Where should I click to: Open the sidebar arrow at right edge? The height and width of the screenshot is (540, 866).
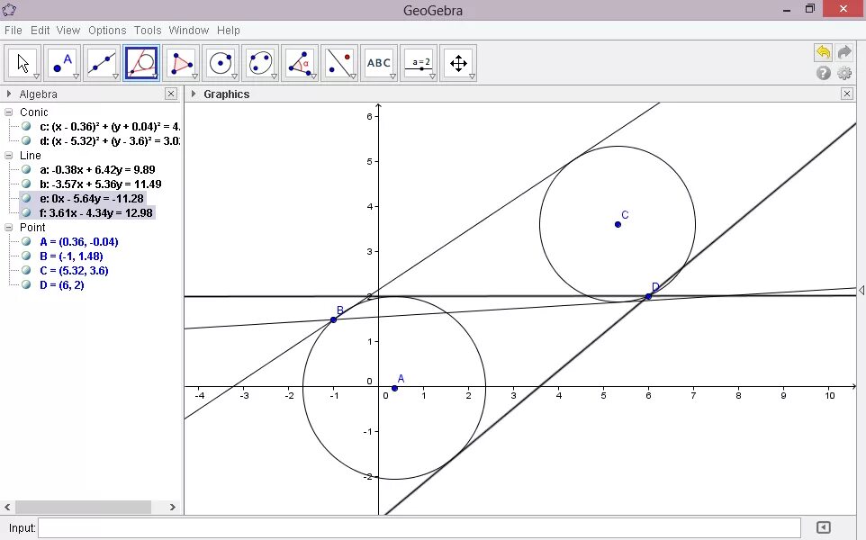(861, 290)
